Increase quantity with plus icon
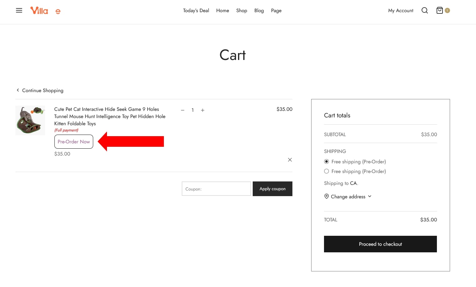Screen dimensions: 476x287 (203, 110)
